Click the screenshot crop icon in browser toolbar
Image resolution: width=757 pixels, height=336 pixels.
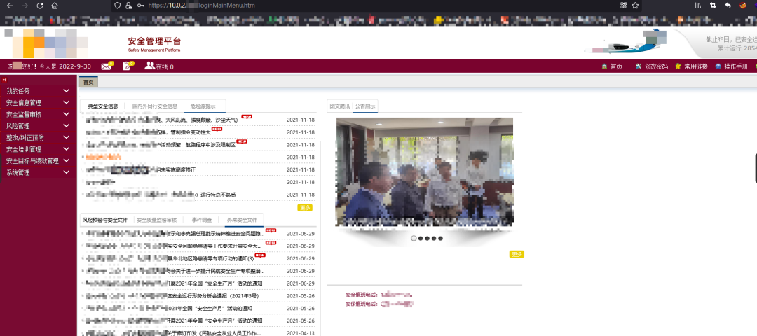coord(713,6)
